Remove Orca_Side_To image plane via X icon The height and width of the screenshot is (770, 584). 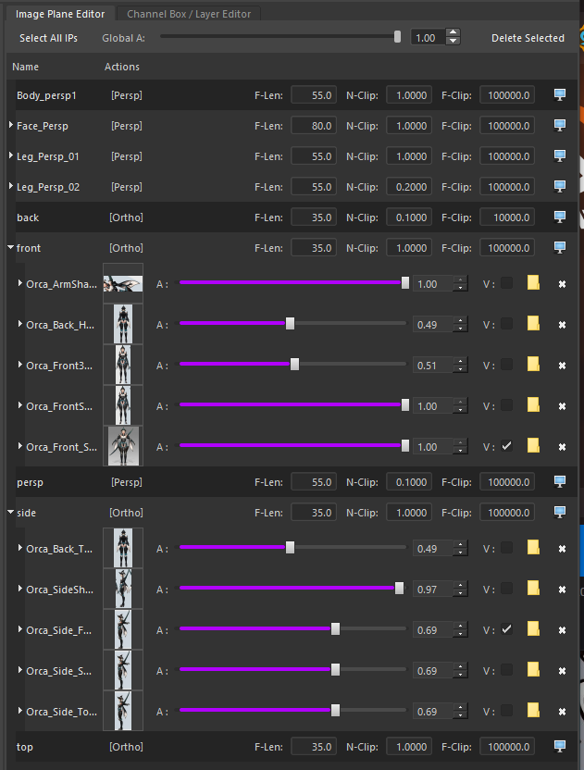pyautogui.click(x=562, y=712)
